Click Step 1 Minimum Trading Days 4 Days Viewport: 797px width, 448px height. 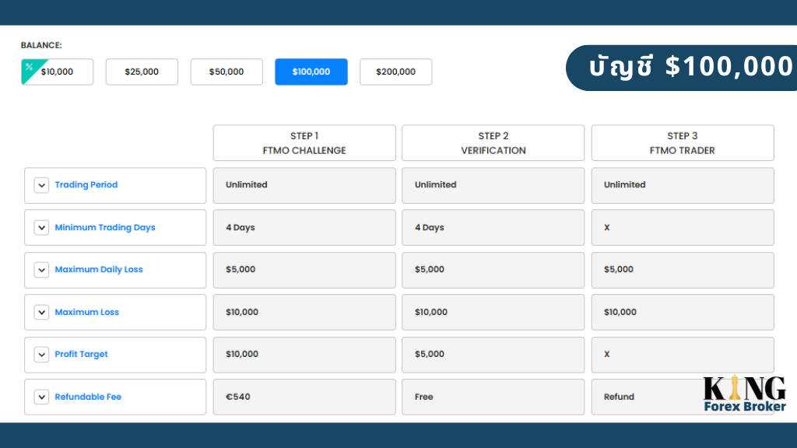(241, 228)
